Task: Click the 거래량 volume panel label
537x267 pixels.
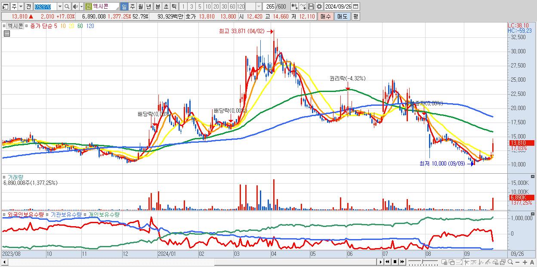Action: click(15, 177)
